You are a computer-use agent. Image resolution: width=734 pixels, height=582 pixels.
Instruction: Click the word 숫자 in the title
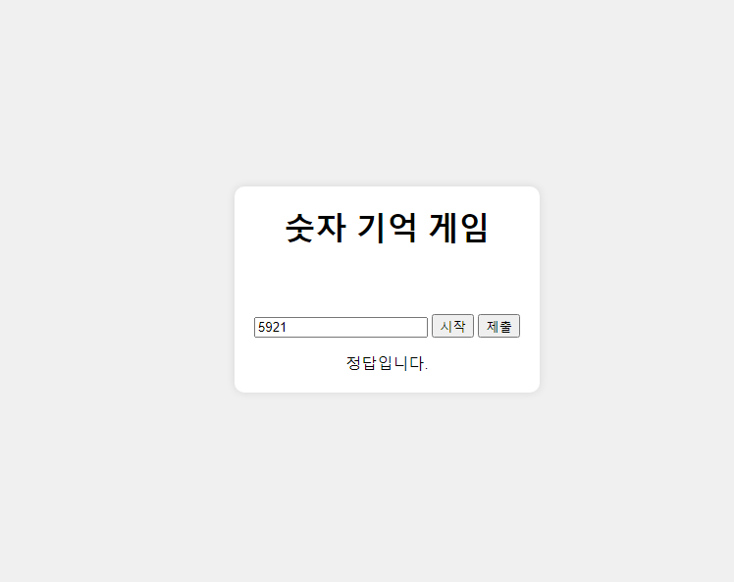click(316, 228)
